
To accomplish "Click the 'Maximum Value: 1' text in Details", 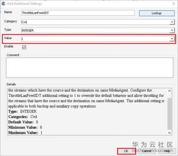I will [25, 133].
